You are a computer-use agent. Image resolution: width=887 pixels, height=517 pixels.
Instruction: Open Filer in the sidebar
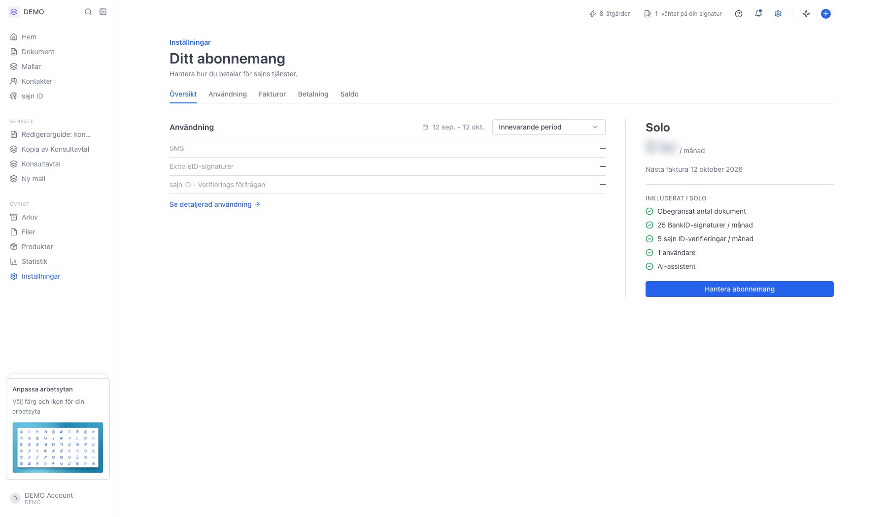click(58, 232)
